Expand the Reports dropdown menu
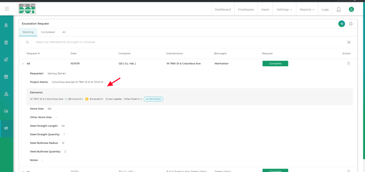 [307, 9]
